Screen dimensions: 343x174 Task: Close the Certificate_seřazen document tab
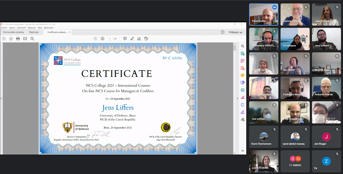(70, 32)
